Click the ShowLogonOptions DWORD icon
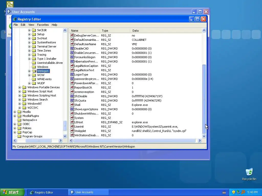Image resolution: width=262 pixels, height=196 pixels. (x=72, y=109)
